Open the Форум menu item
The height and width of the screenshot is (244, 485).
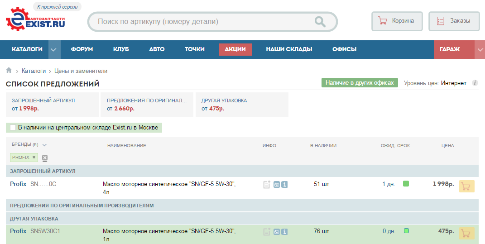82,49
